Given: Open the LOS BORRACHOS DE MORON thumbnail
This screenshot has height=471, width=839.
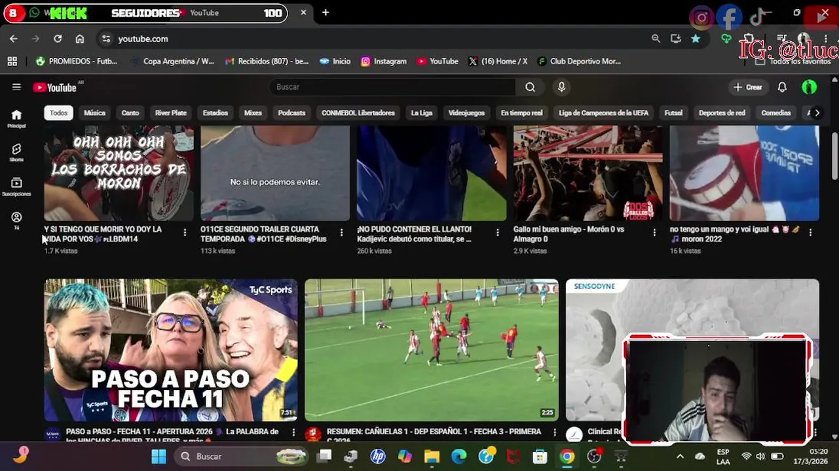Looking at the screenshot, I should tap(119, 173).
